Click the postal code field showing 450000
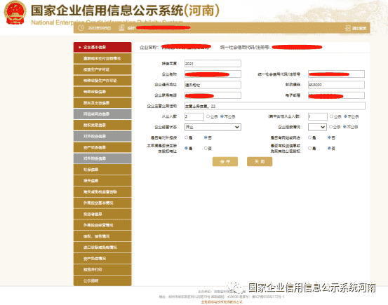The image size is (388, 305). coord(336,85)
